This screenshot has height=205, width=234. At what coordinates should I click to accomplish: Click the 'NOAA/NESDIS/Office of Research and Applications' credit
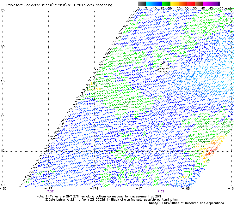click(186, 203)
